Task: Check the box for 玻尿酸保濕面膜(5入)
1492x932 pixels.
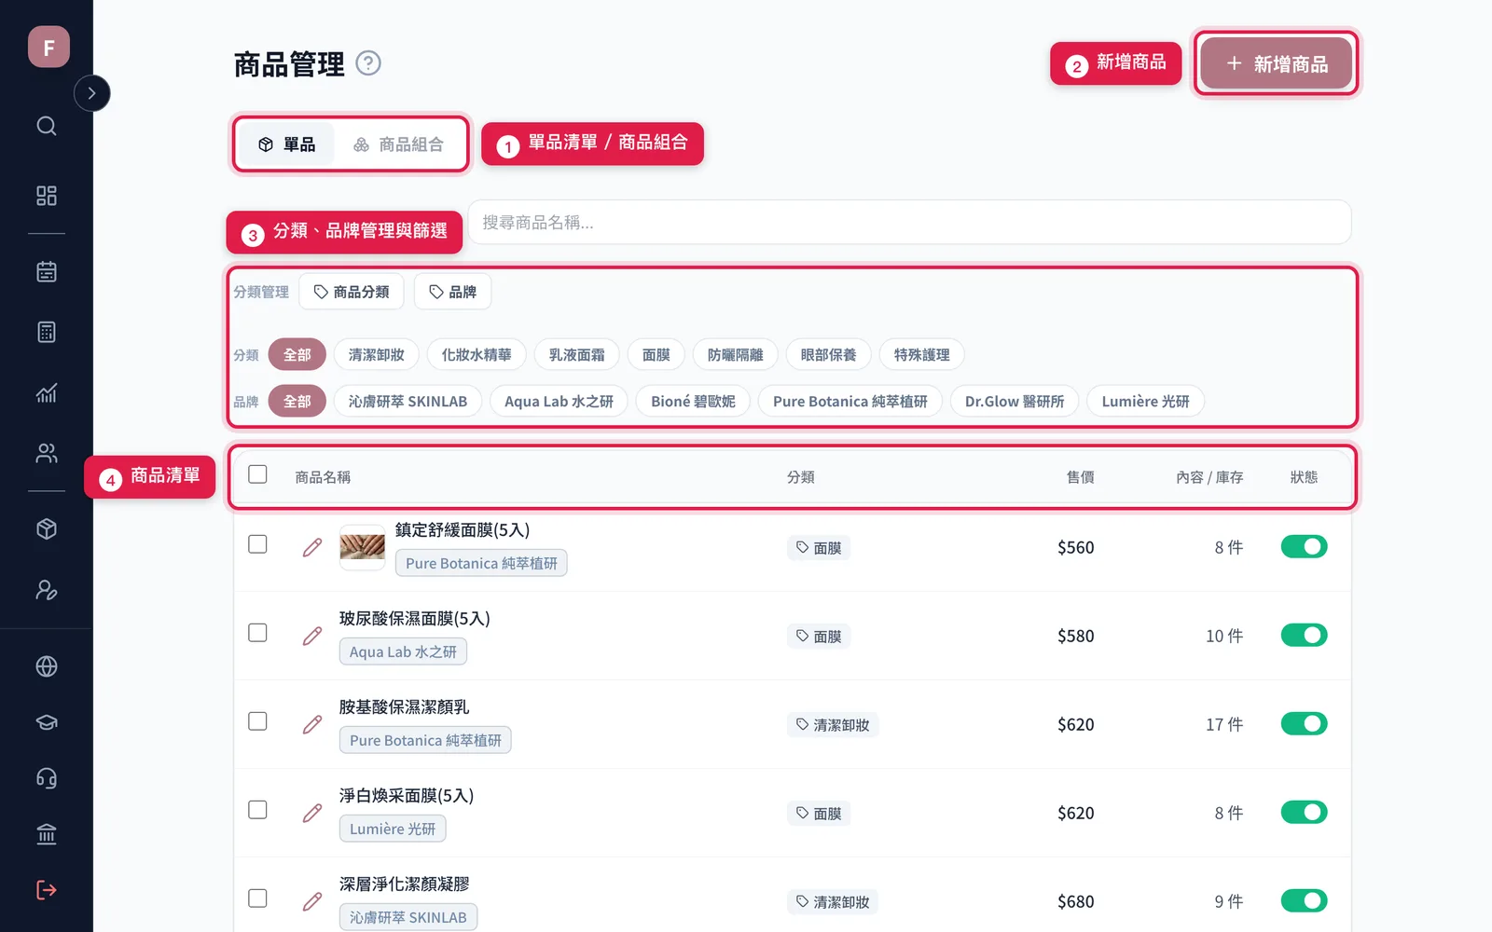Action: [258, 633]
